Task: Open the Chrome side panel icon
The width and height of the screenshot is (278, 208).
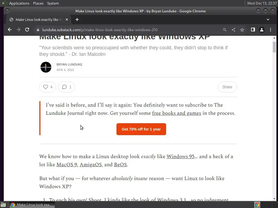Action: point(253,30)
